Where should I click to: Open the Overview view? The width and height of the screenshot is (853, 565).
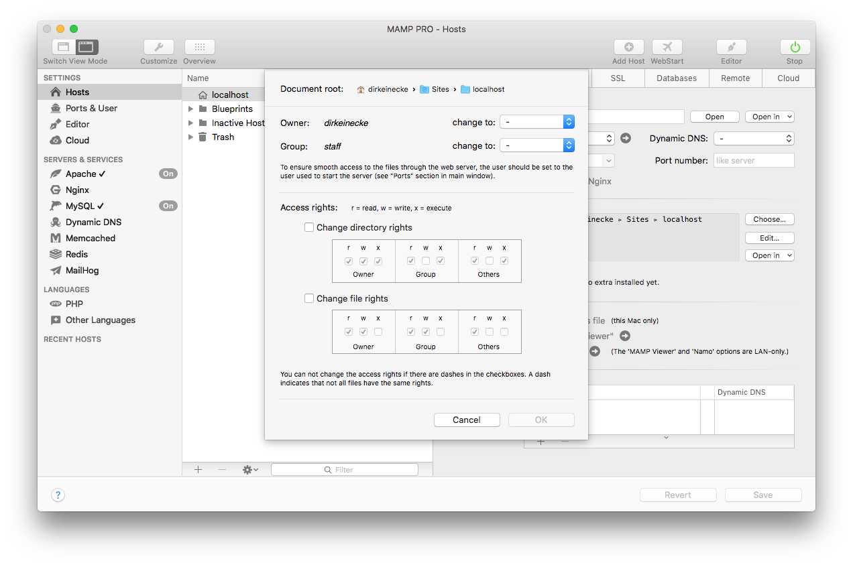pyautogui.click(x=199, y=47)
